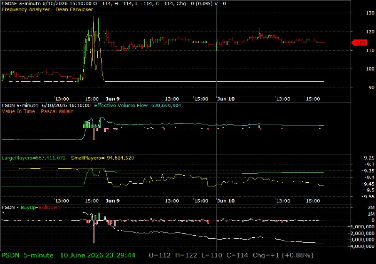Click the -9.55 value on players axis
This screenshot has height=264, width=376.
click(x=368, y=197)
